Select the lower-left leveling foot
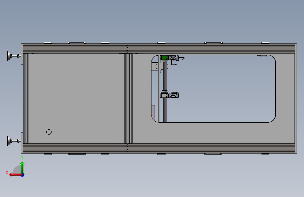 pyautogui.click(x=13, y=141)
